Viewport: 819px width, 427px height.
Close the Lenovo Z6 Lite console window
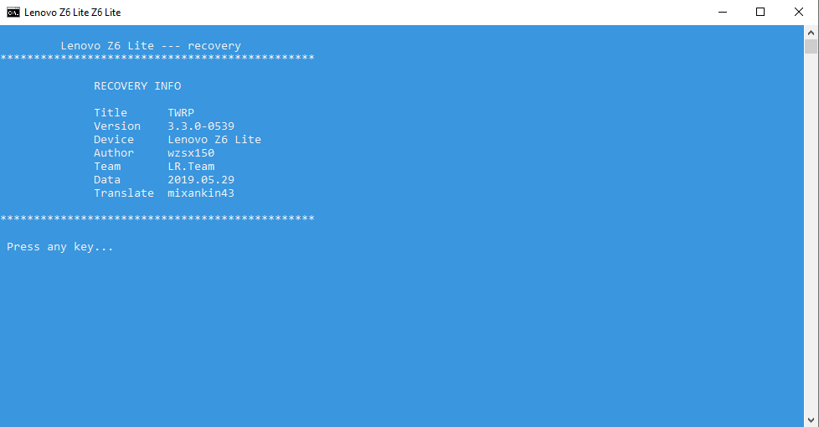[799, 12]
